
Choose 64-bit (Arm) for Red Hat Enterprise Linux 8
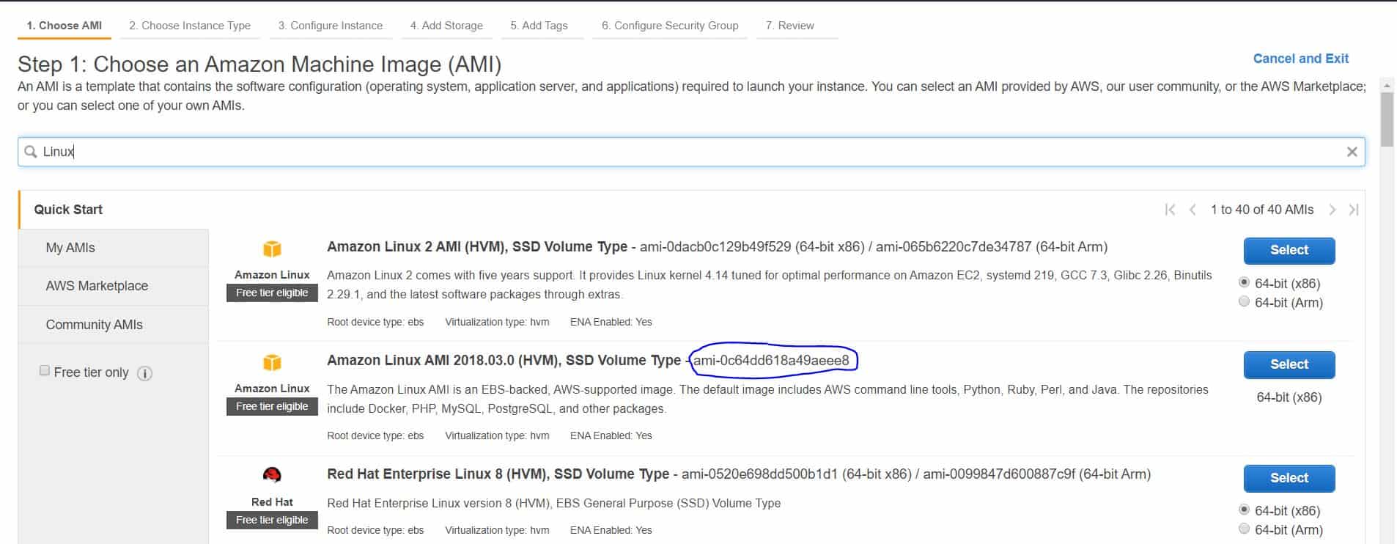(x=1244, y=529)
